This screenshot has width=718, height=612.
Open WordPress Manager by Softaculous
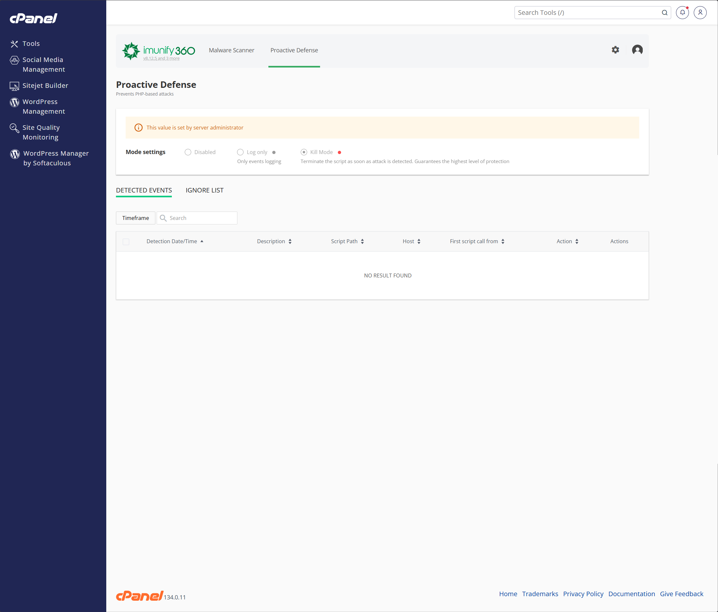[56, 158]
